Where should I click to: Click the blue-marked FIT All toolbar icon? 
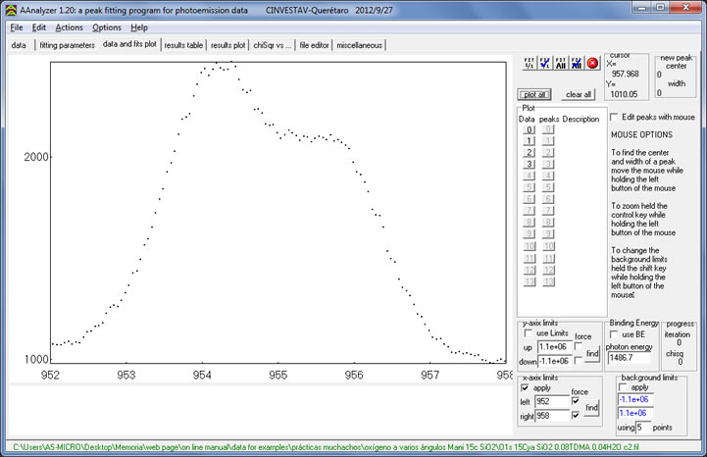click(x=576, y=63)
